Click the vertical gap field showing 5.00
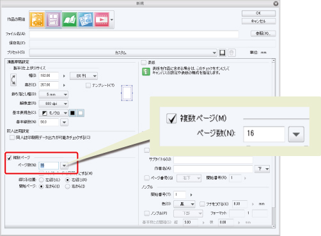Viewport: 321px width, 236px height. (191, 223)
